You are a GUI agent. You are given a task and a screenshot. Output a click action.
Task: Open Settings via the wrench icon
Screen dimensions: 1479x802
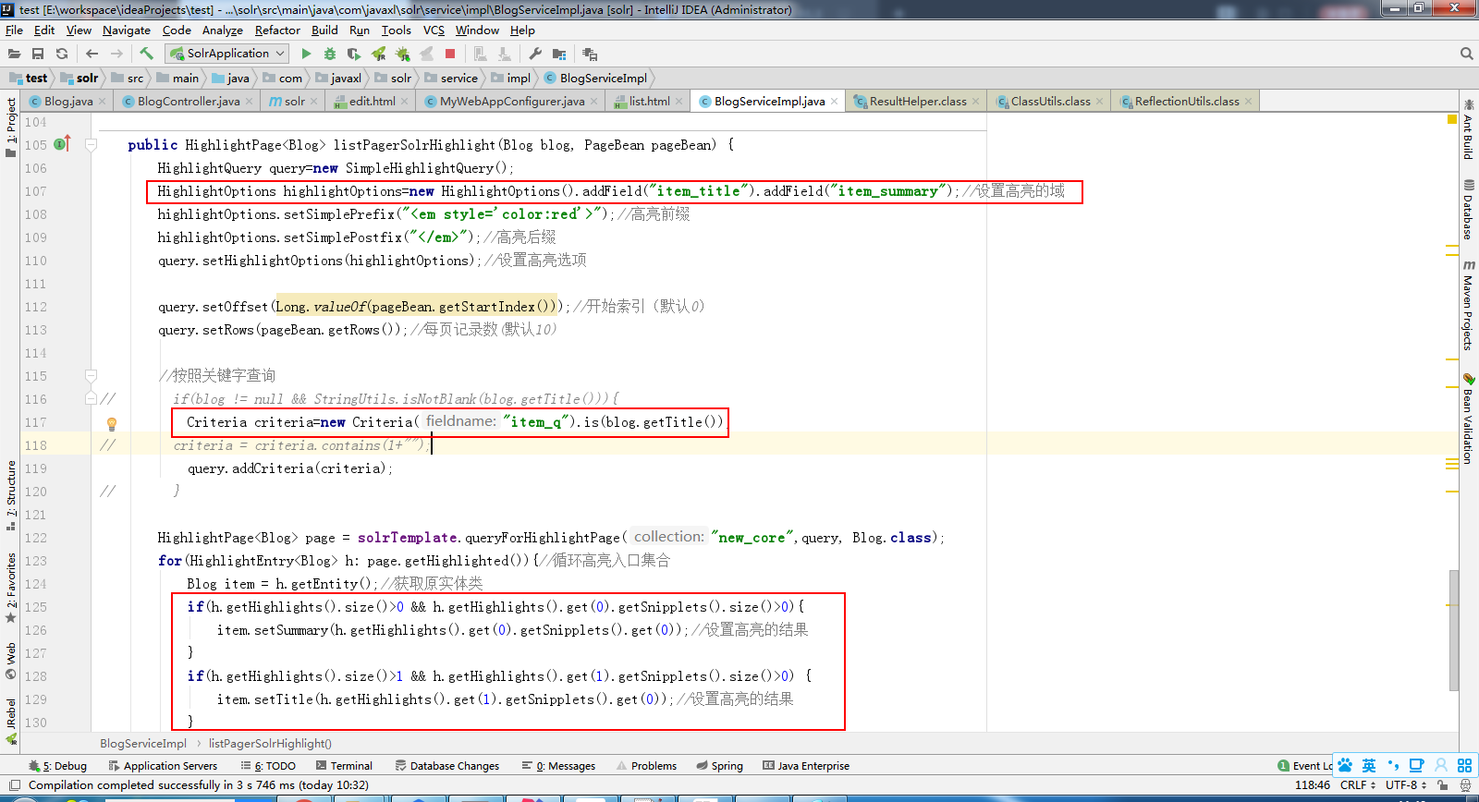pyautogui.click(x=535, y=54)
